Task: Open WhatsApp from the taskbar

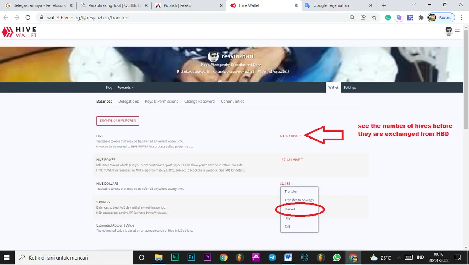Action: tap(337, 257)
